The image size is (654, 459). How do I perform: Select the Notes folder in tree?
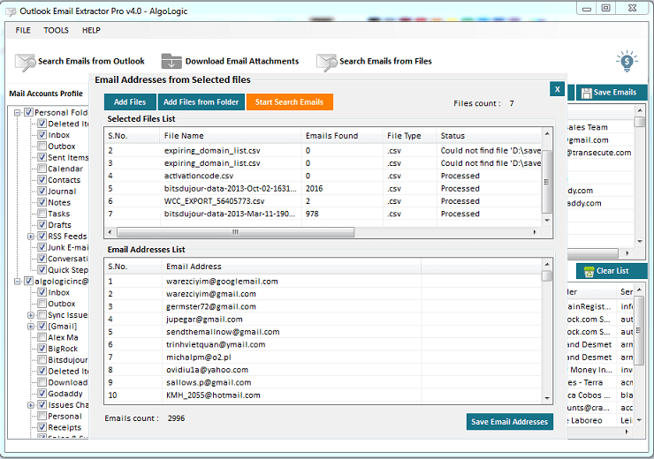point(59,202)
